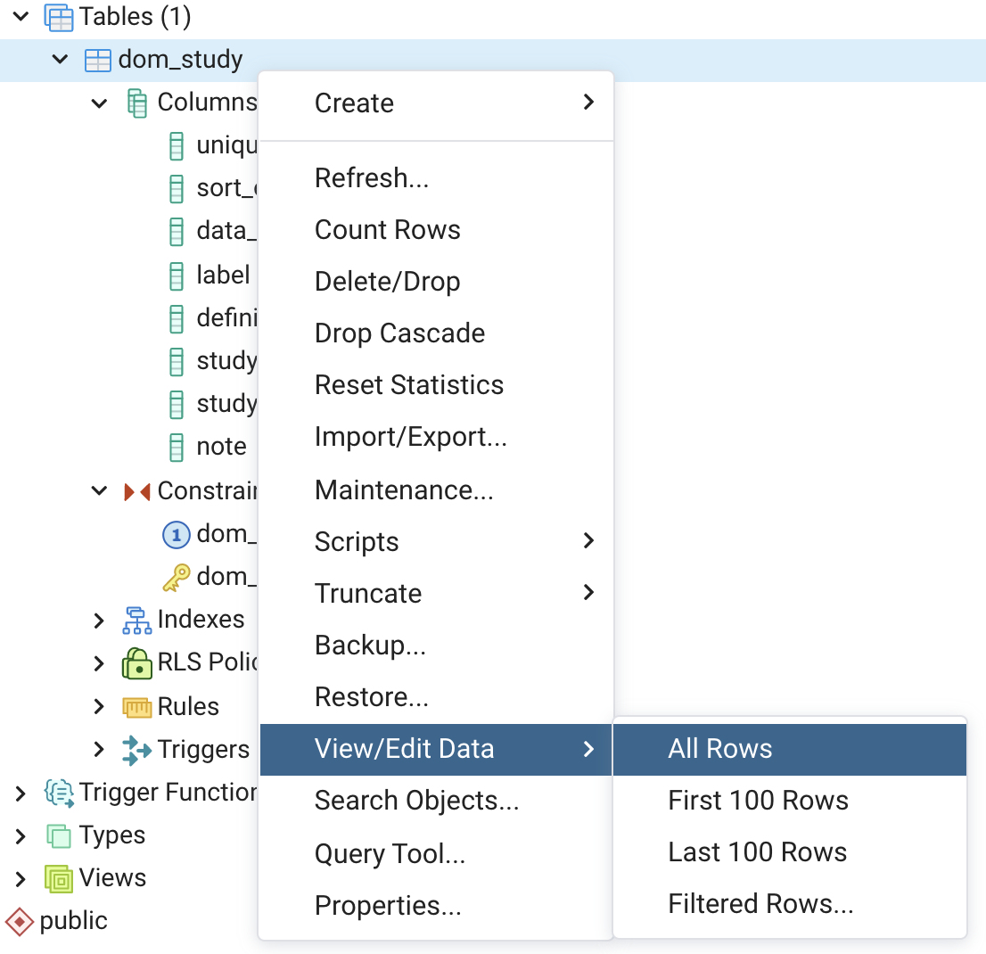
Task: Select the note column in tree
Action: [x=221, y=446]
